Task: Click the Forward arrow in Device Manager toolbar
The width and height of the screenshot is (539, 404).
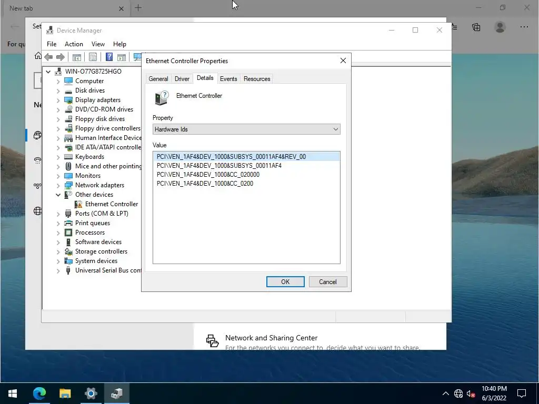Action: [61, 57]
